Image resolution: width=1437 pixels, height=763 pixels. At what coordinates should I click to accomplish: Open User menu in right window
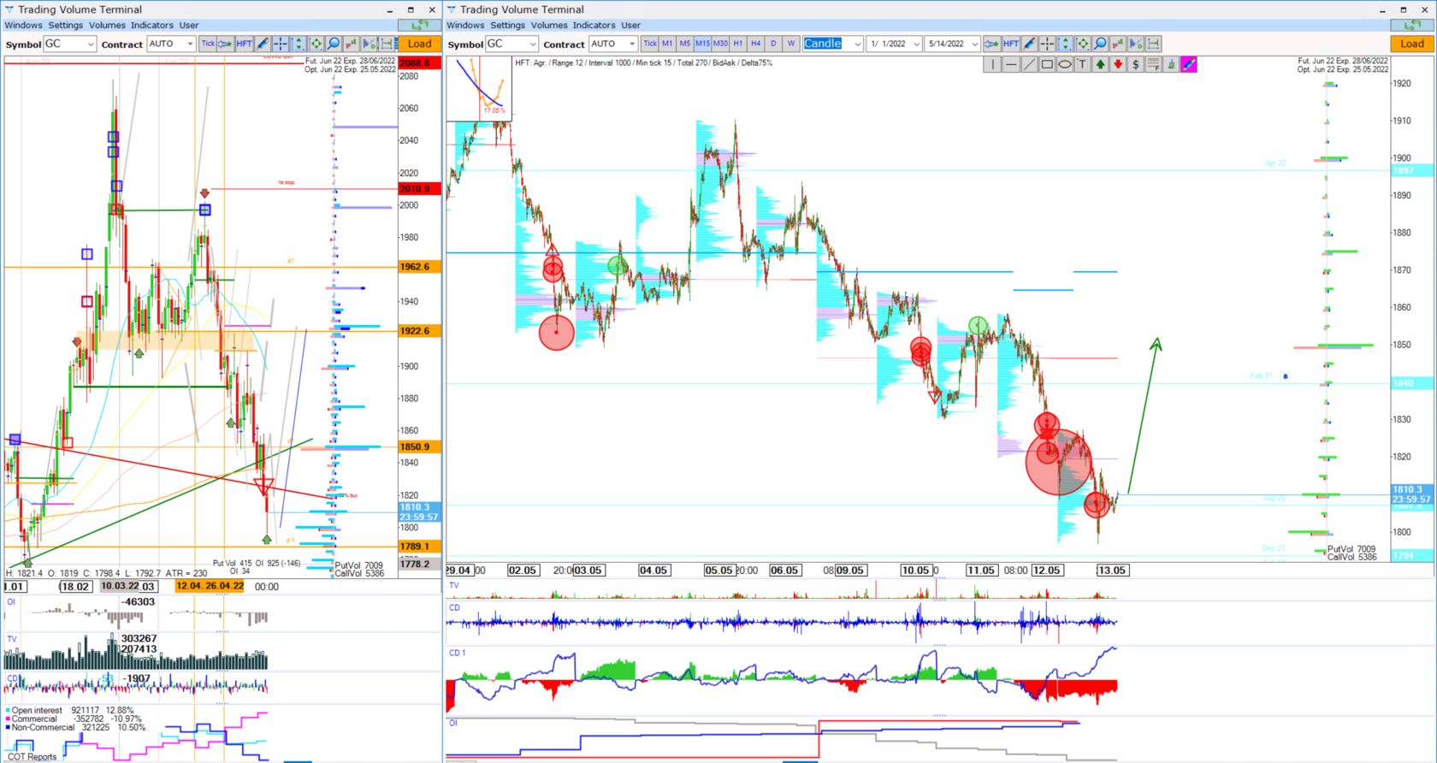(x=631, y=25)
